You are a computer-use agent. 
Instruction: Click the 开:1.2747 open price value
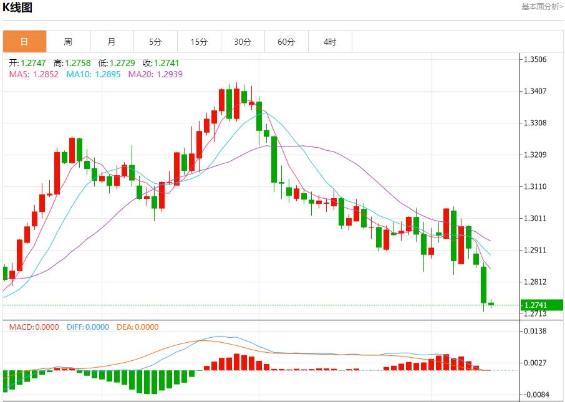pos(27,63)
